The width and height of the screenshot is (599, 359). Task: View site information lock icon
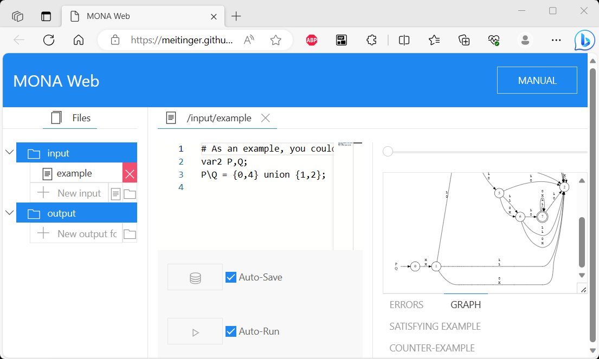(115, 40)
